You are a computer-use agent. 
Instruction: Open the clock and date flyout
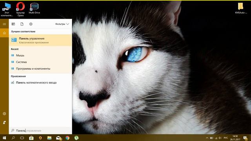[x=235, y=138]
